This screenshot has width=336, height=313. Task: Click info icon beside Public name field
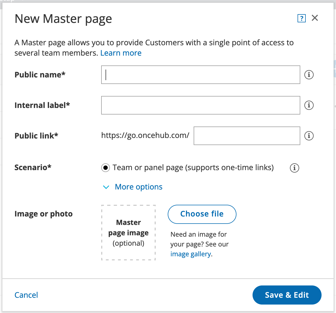click(x=309, y=74)
